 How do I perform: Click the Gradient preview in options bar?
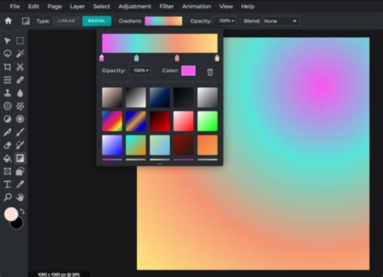click(x=163, y=21)
